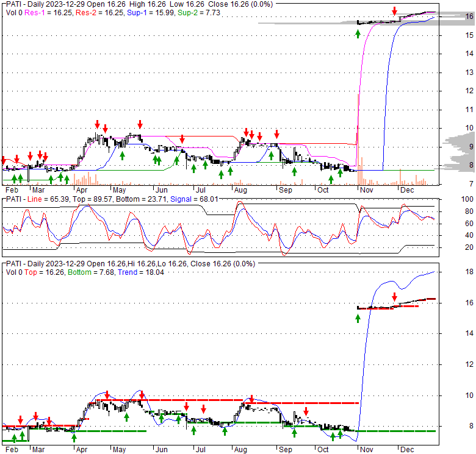The height and width of the screenshot is (454, 476).
Task: Click the Signal = 68.01 label
Action: [194, 199]
